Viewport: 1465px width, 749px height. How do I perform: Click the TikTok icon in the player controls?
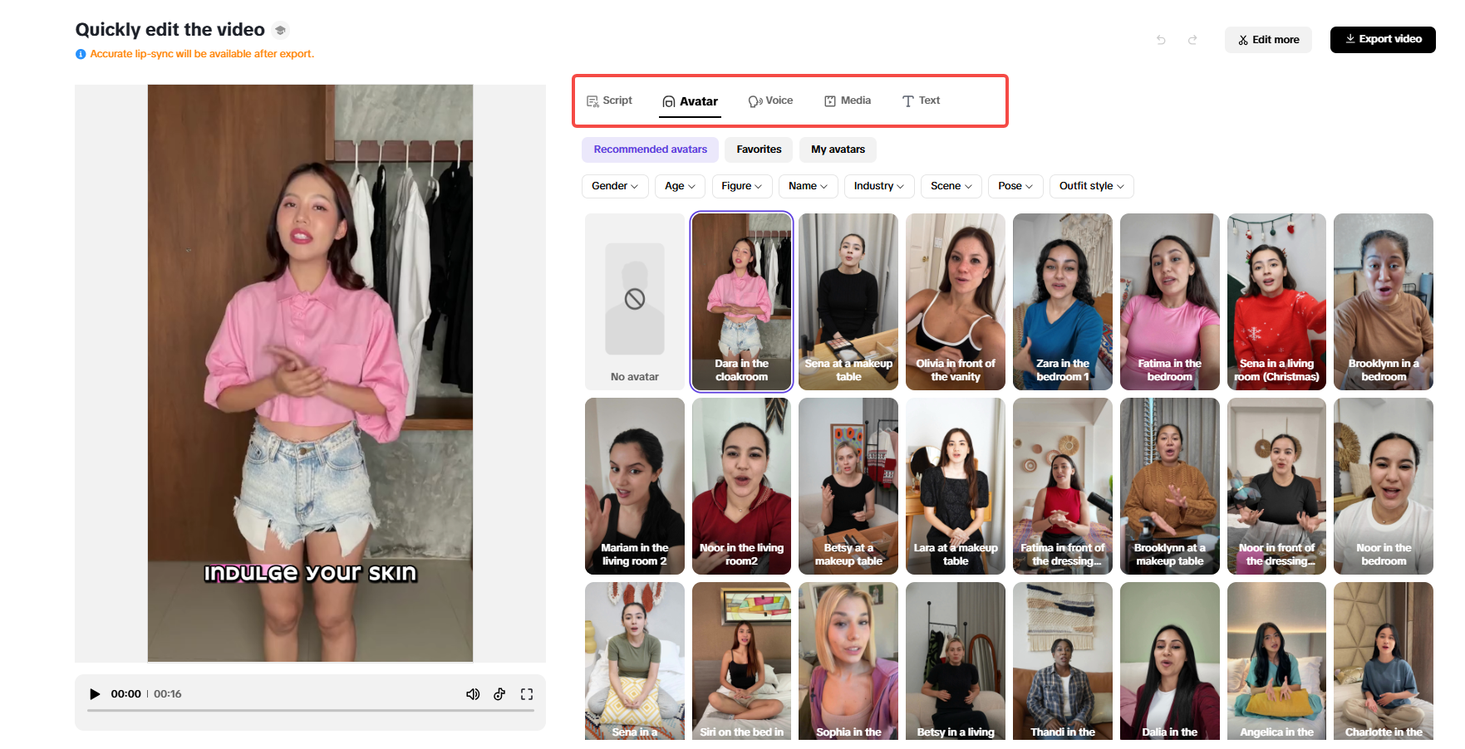[x=499, y=694]
